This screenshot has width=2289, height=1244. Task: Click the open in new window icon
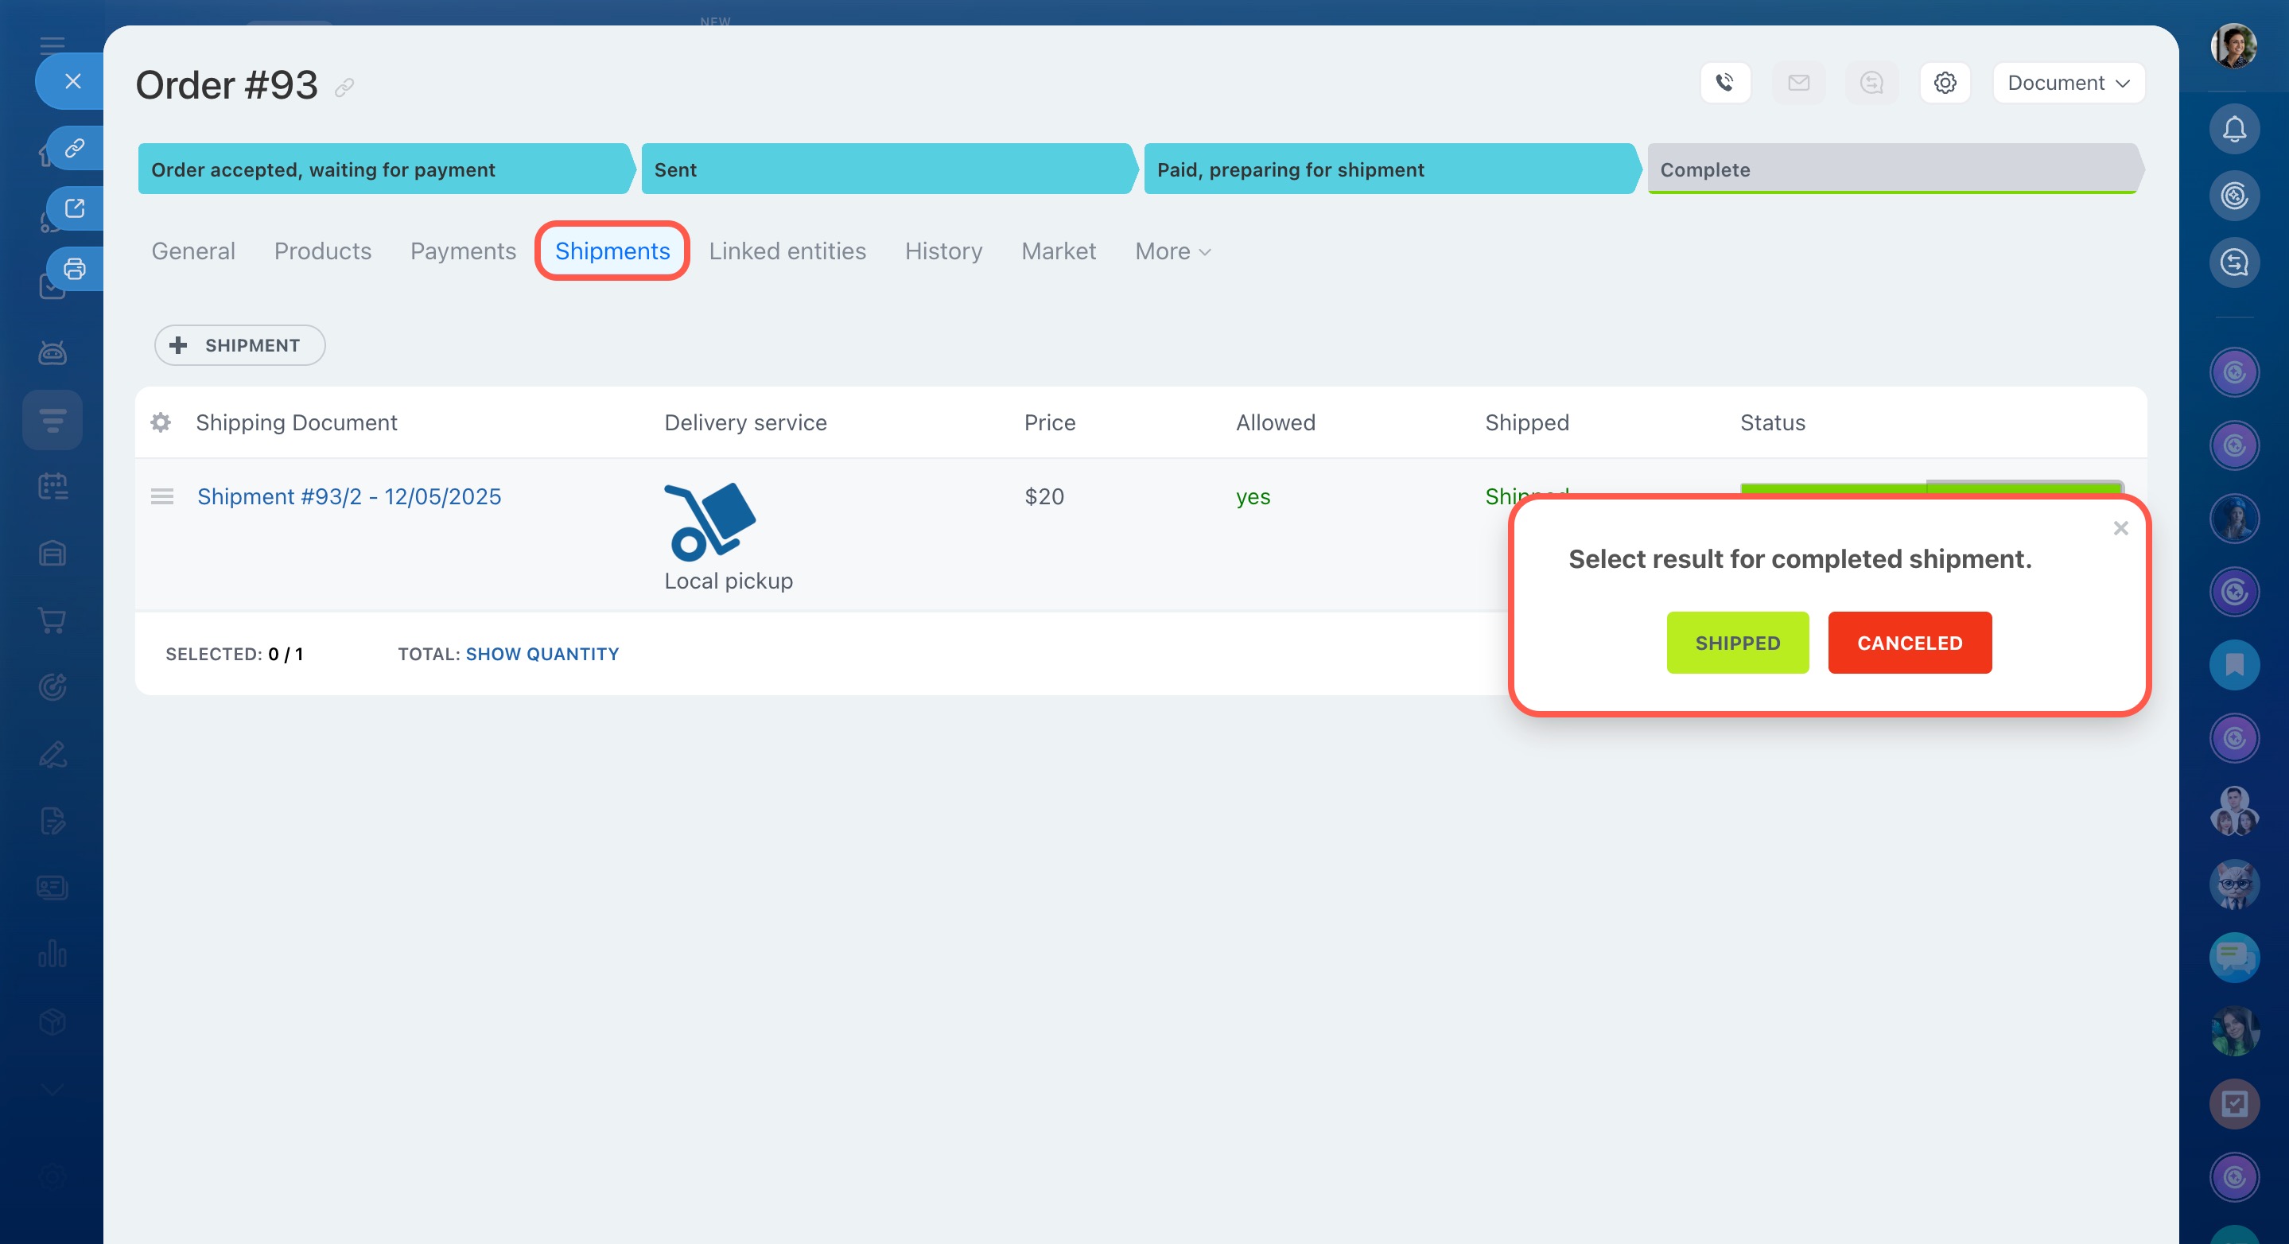pyautogui.click(x=75, y=208)
